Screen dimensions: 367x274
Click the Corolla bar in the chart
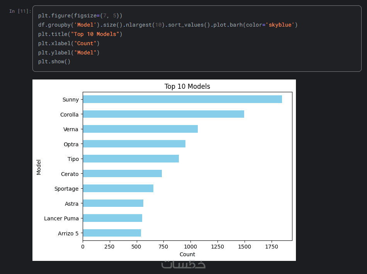pyautogui.click(x=163, y=114)
